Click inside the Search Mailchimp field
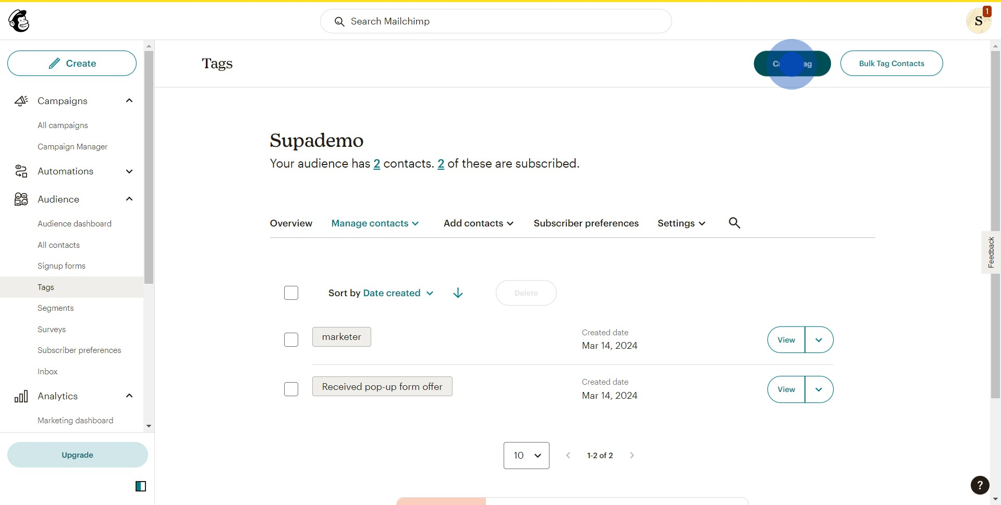1001x505 pixels. [x=495, y=21]
